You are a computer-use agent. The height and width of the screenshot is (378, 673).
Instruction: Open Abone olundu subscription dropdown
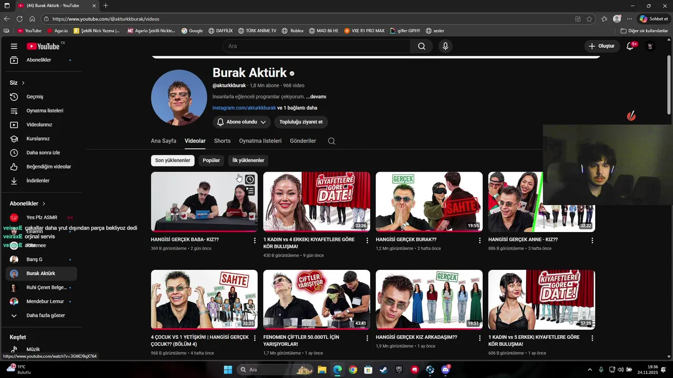tap(242, 122)
